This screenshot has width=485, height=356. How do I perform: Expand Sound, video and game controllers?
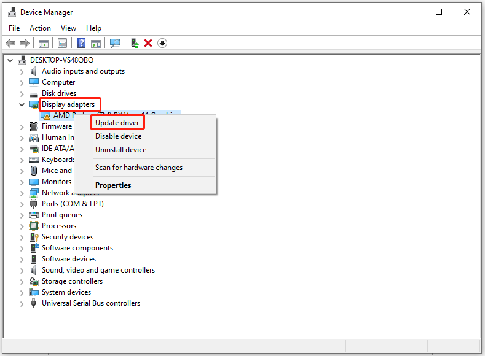coord(22,271)
